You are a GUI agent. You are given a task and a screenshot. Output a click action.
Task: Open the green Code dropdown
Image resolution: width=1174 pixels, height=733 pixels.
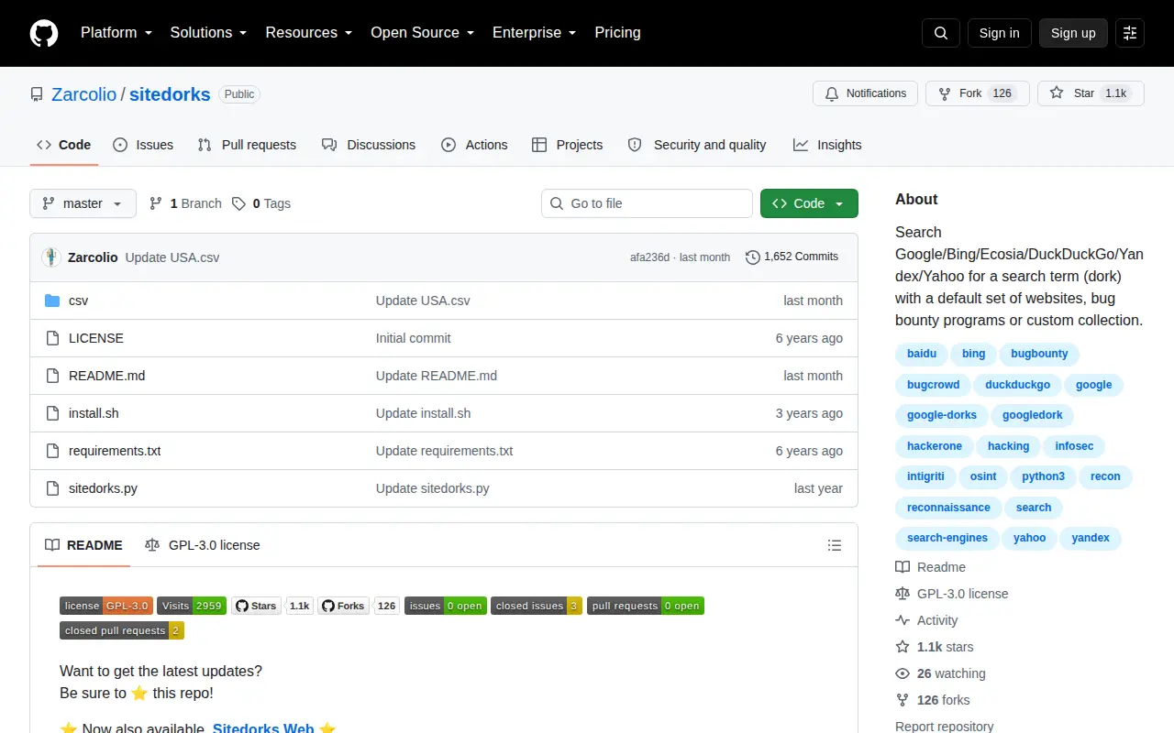(809, 203)
